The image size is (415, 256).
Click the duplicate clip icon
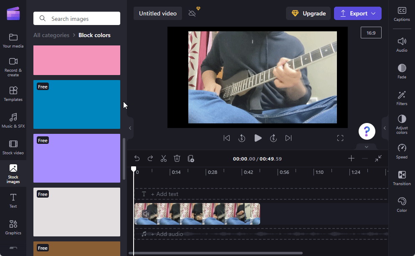click(191, 158)
